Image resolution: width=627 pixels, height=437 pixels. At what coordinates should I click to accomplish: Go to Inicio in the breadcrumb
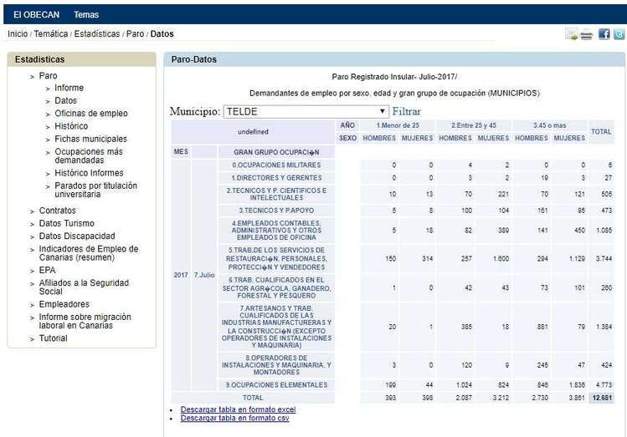click(18, 34)
